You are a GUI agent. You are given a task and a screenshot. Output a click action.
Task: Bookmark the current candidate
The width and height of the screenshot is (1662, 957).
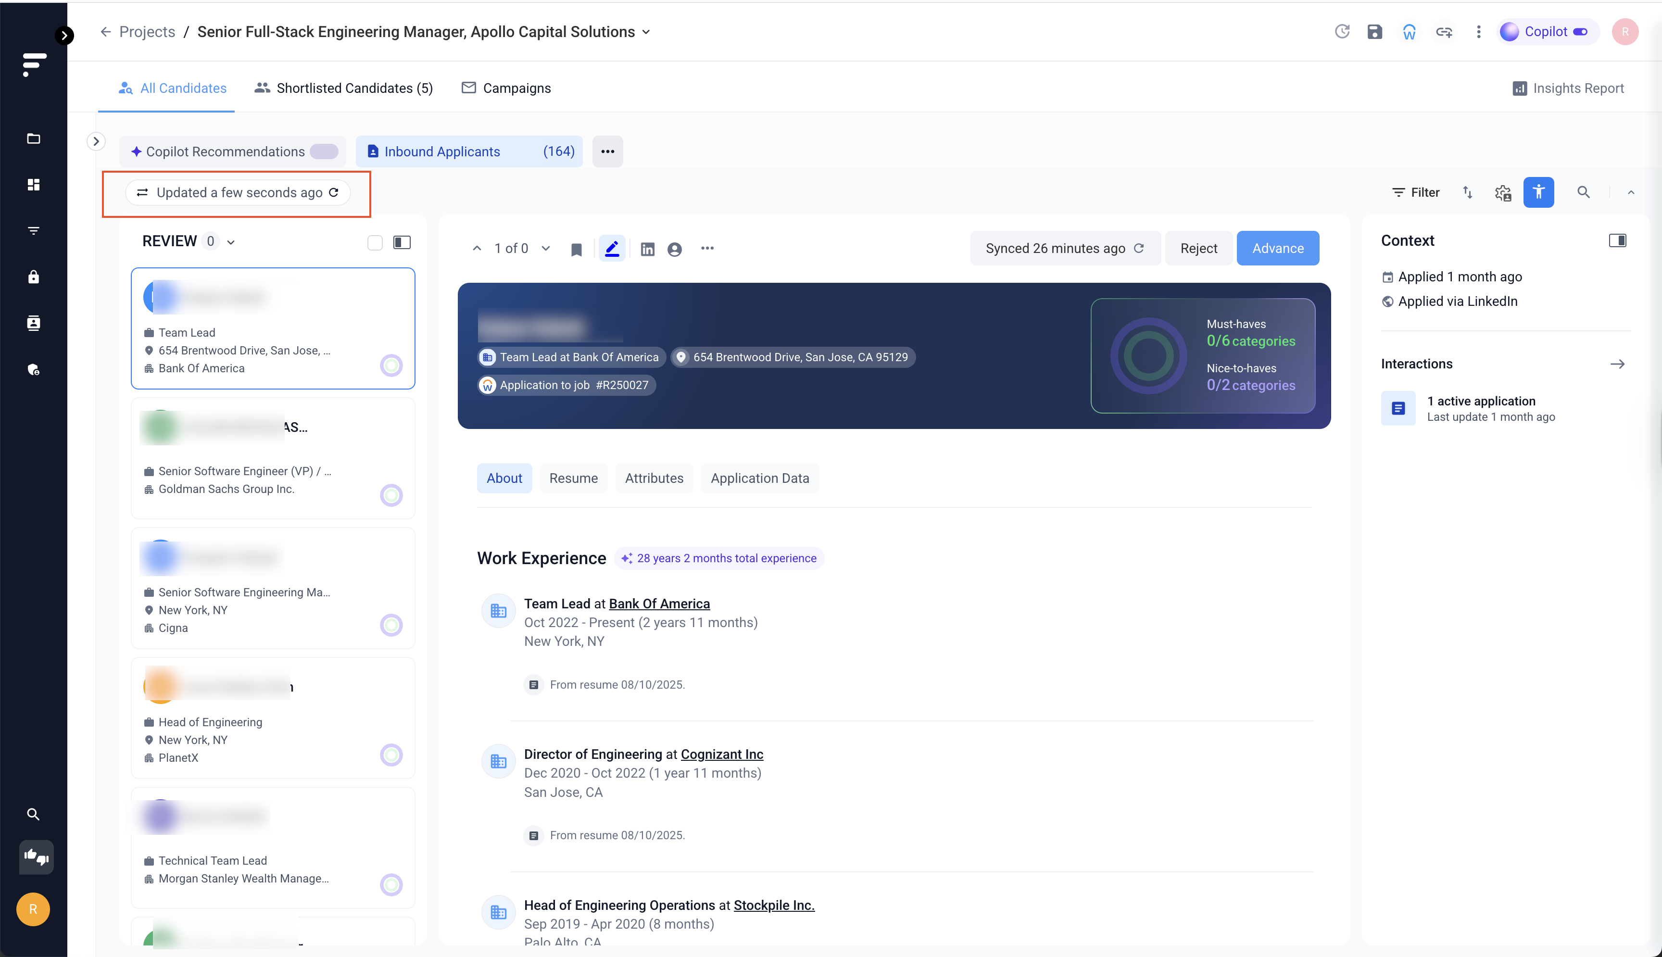(x=576, y=249)
